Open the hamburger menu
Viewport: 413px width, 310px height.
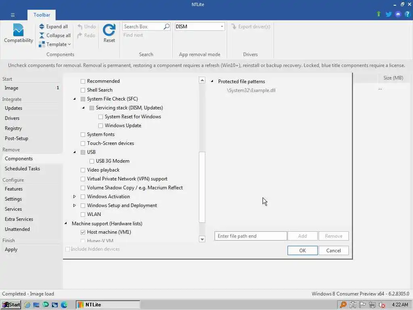[x=13, y=15]
